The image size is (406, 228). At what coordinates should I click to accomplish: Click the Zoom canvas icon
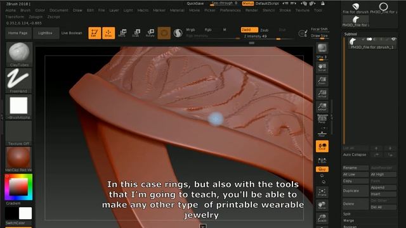[322, 80]
